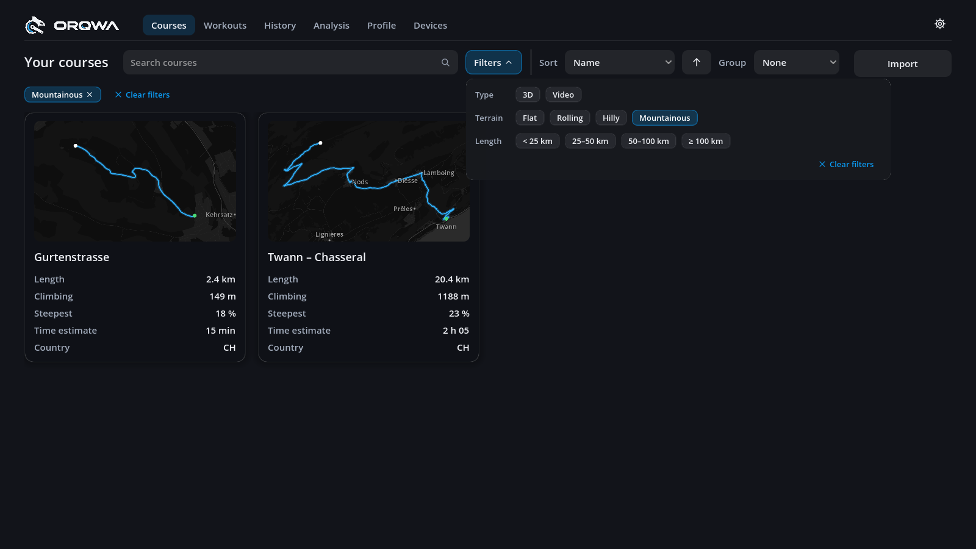Toggle the light/dark theme sun icon
The image size is (976, 549).
[x=940, y=24]
